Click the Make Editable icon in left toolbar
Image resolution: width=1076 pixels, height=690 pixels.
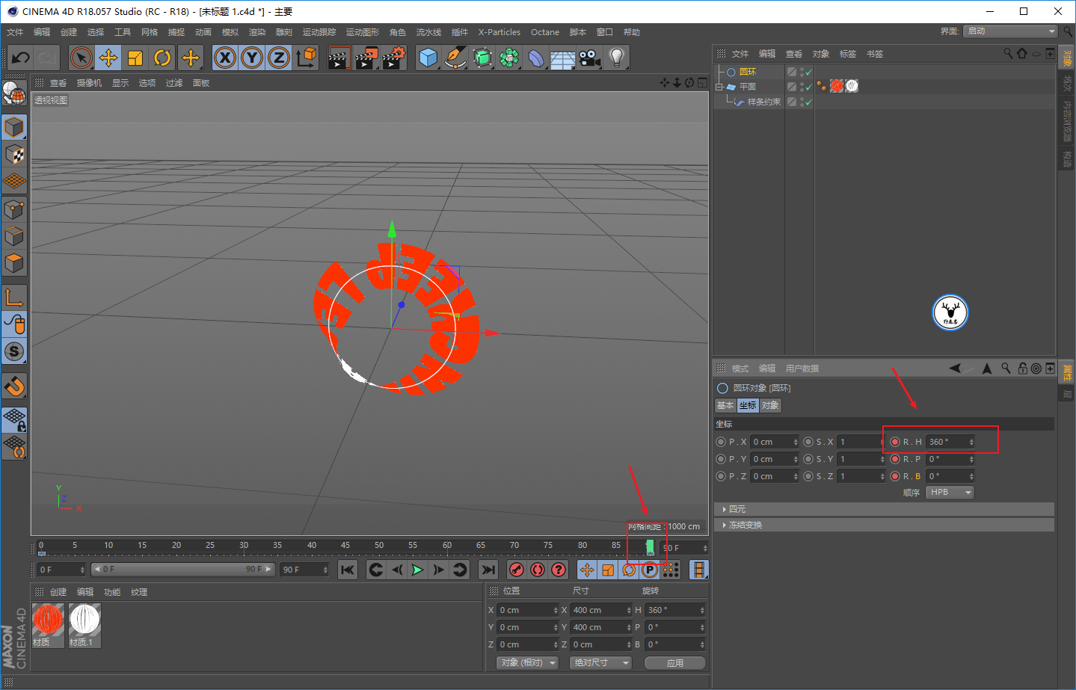click(14, 93)
